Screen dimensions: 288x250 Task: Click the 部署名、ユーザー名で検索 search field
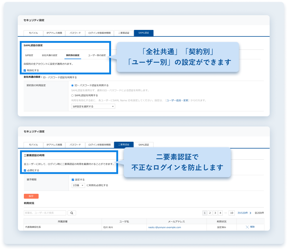[x=45, y=213]
